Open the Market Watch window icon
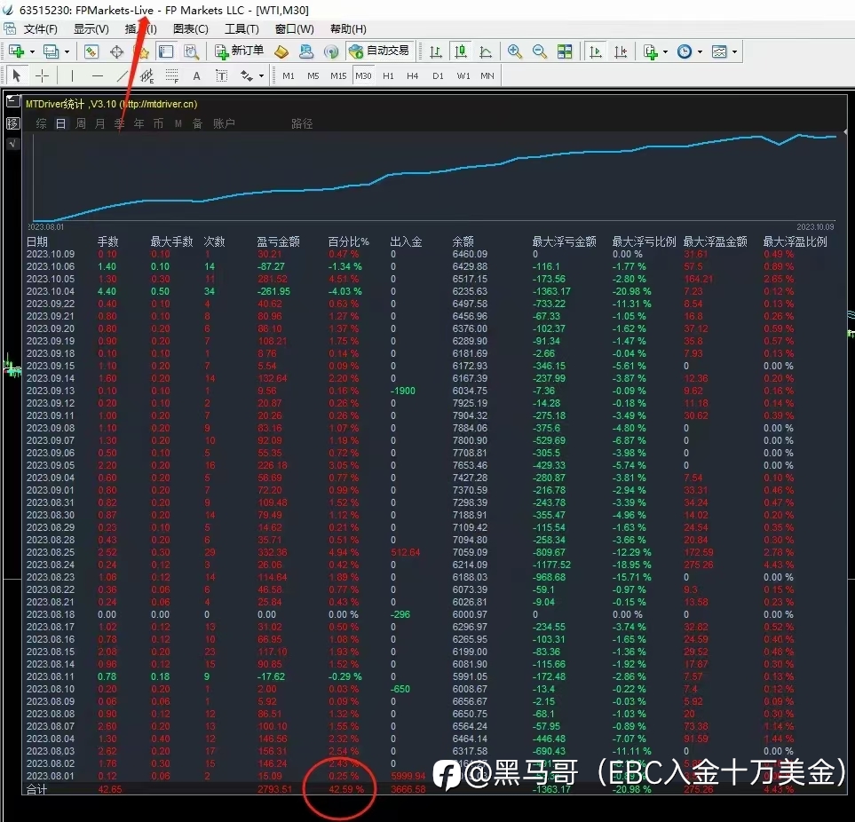Viewport: 855px width, 822px height. click(x=91, y=51)
